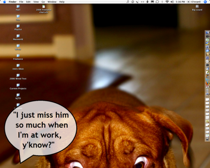Launch Terminal from the dock
This screenshot has width=210, height=168.
click(207, 65)
